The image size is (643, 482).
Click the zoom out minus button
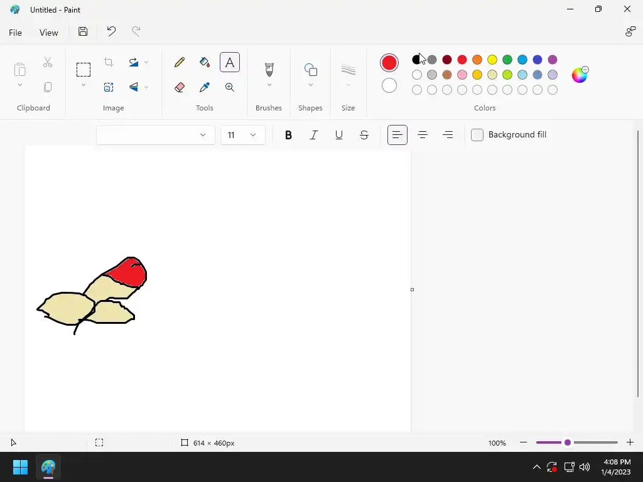click(523, 442)
